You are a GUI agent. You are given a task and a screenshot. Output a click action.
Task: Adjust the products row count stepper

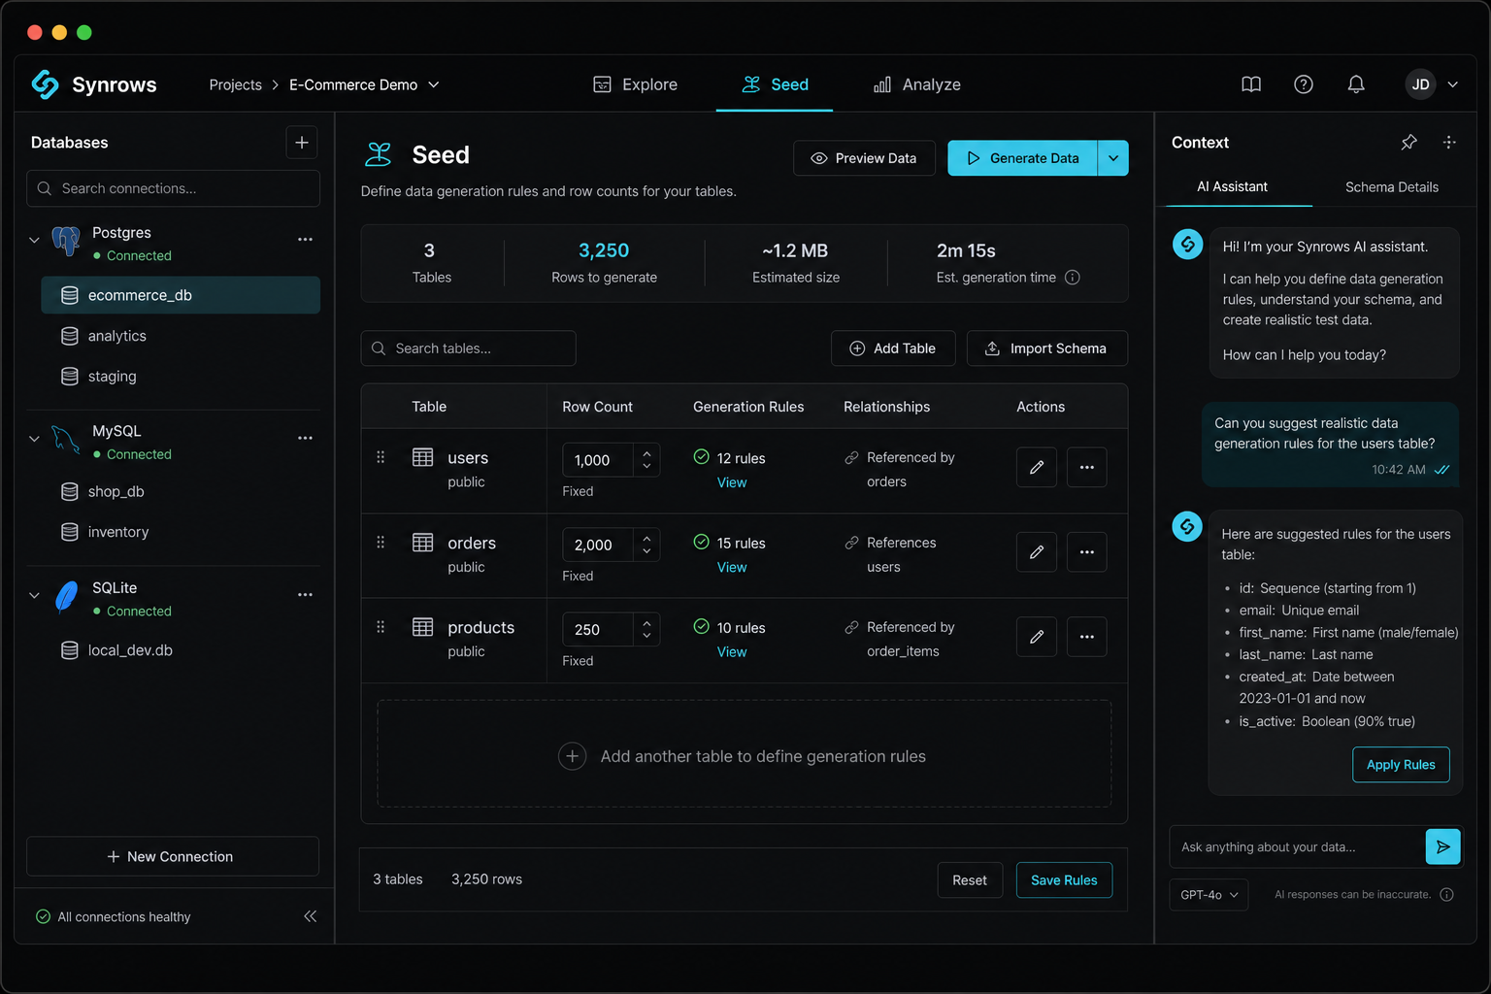(646, 629)
